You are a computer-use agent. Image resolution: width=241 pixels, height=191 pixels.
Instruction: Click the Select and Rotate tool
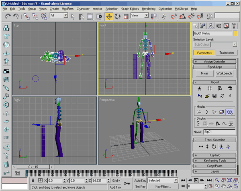(117, 16)
